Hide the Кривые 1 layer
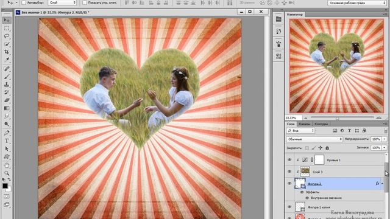This screenshot has width=390, height=219. pyautogui.click(x=289, y=160)
